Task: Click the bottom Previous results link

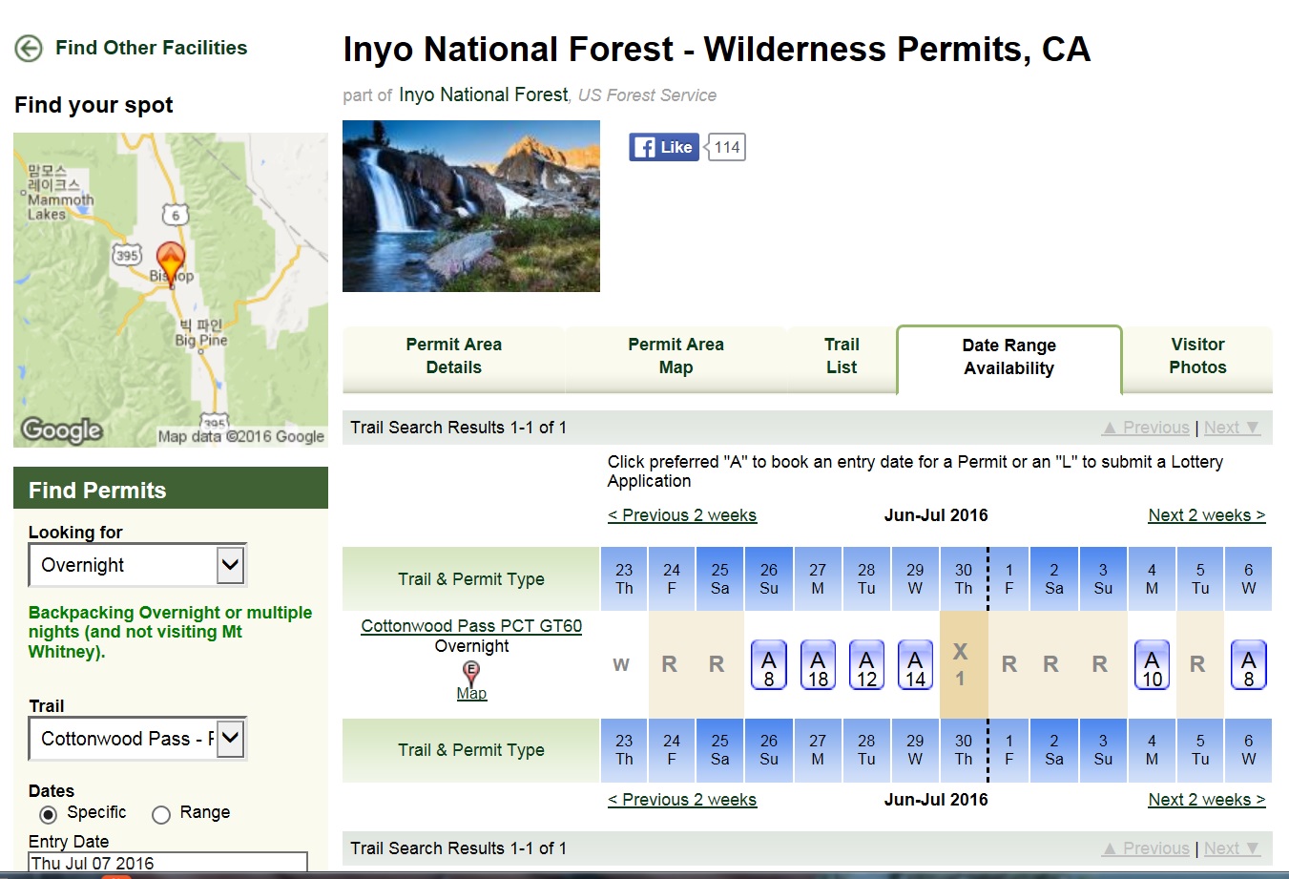Action: [x=1146, y=848]
